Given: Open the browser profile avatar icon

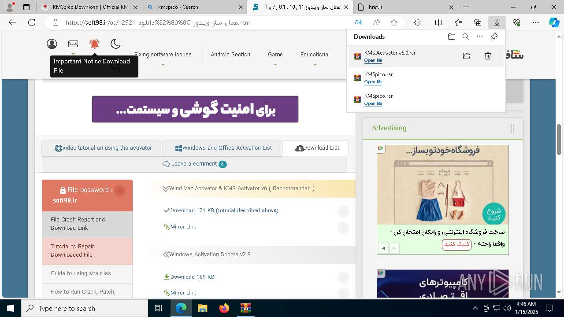Looking at the screenshot, I should [10, 7].
